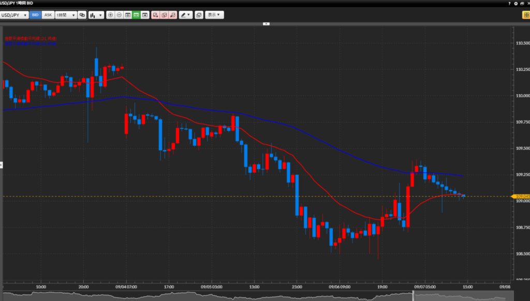530x301 pixels.
Task: Click the first pink add-order icon
Action: 156,15
